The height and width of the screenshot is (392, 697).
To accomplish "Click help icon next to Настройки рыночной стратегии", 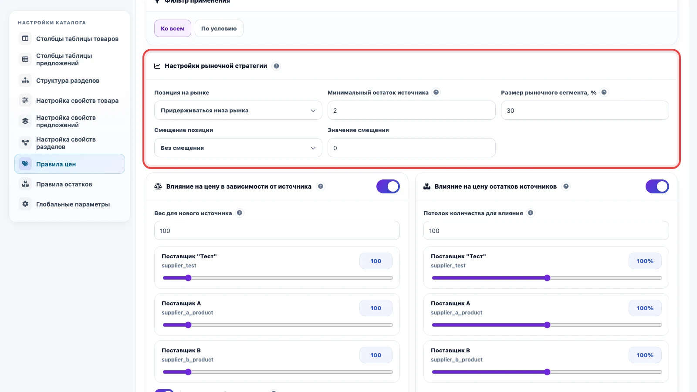I will point(276,66).
